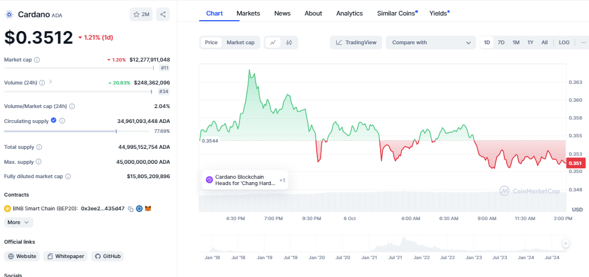Expand the Volume (24h) chevron
The image size is (589, 277).
[x=51, y=82]
